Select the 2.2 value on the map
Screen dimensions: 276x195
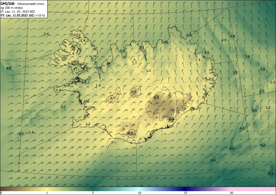coord(268,108)
